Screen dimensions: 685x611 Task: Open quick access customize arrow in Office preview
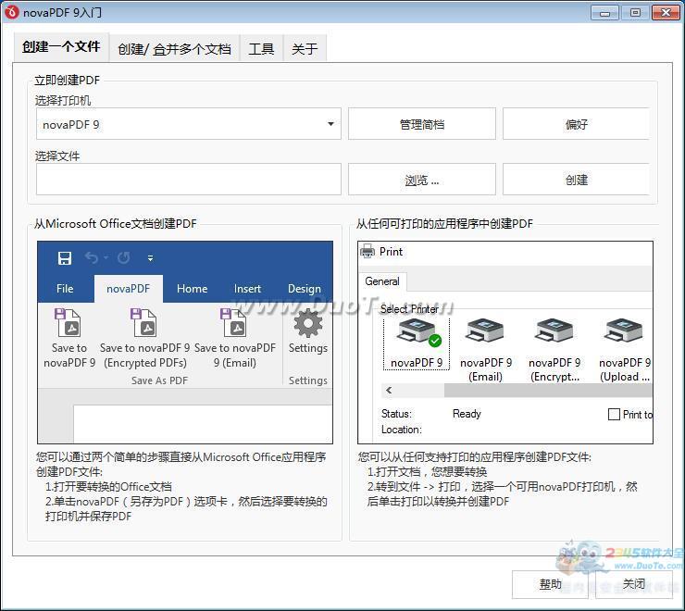150,258
